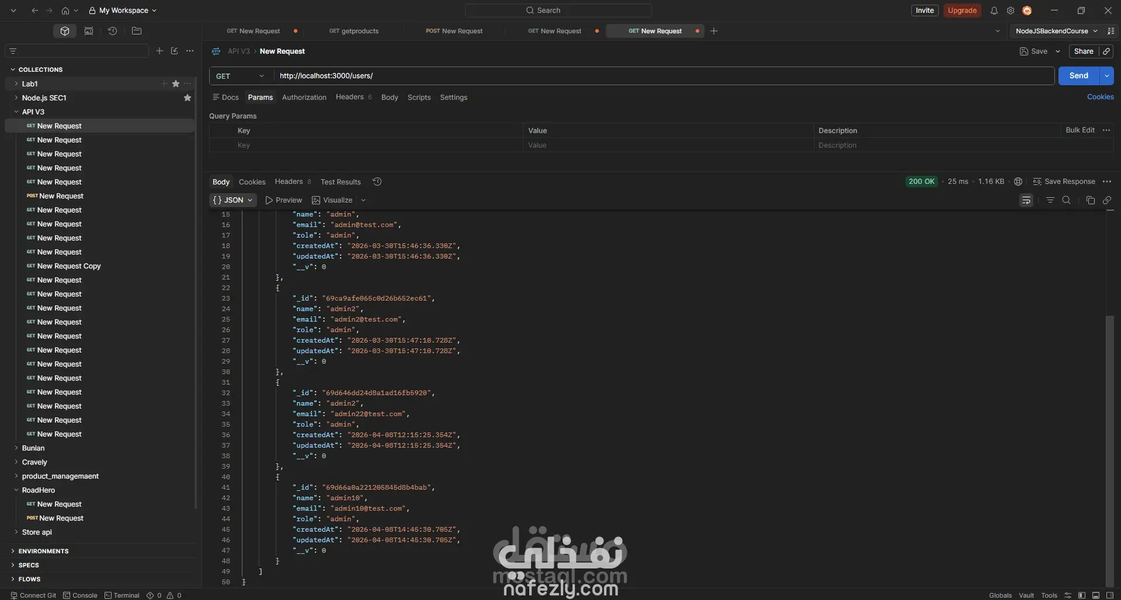
Task: Open the Save options dropdown arrow
Action: tap(1058, 51)
